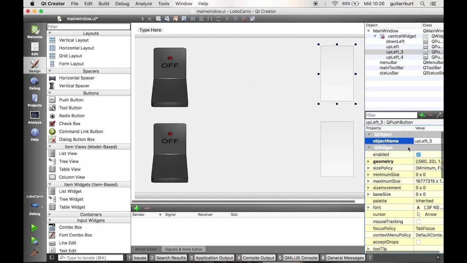Open the Tools menu

tap(163, 4)
